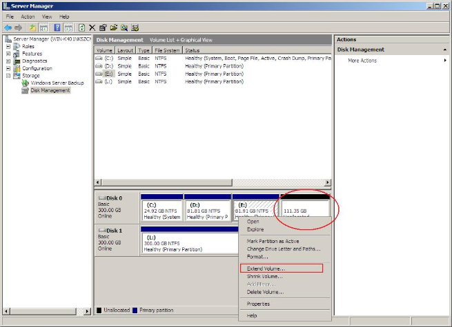This screenshot has height=327, width=452.
Task: Sort by the Type column header
Action: pyautogui.click(x=144, y=50)
